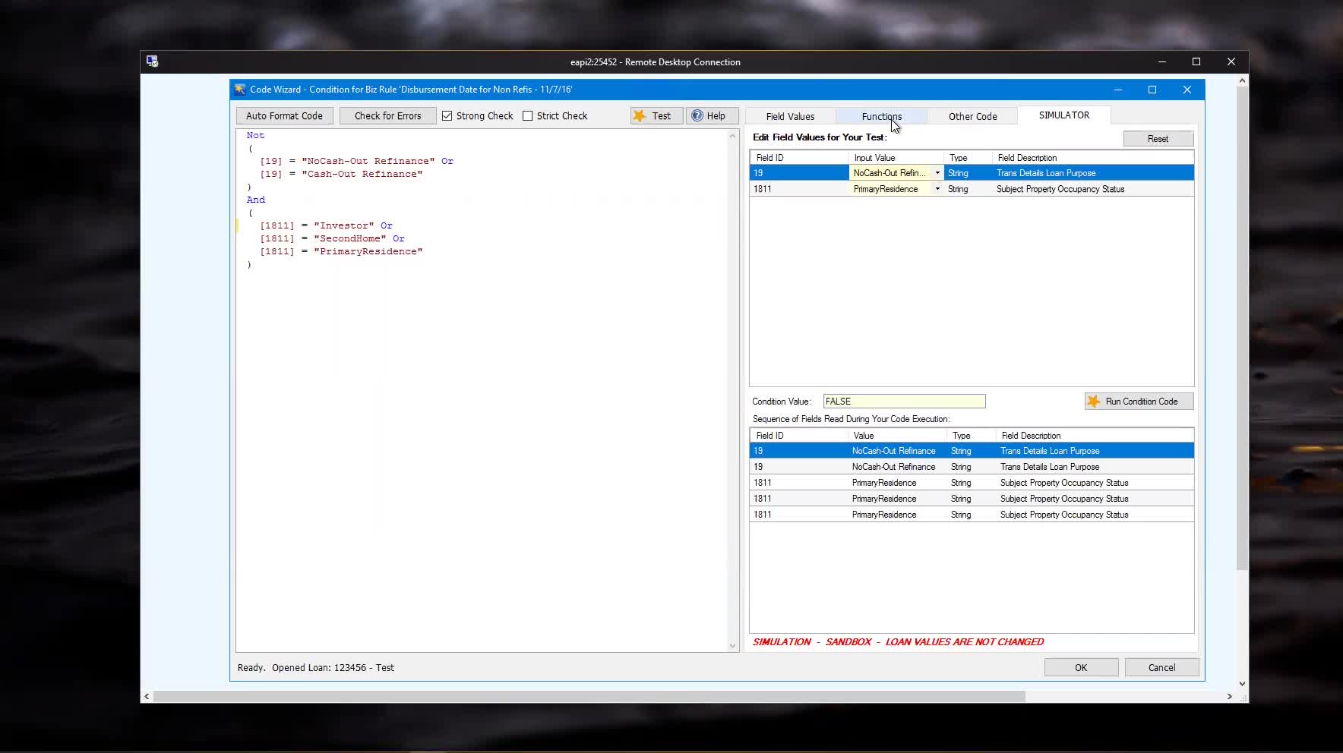Open the dropdown for field 19 input value
Screen dimensions: 1343x753
point(937,173)
